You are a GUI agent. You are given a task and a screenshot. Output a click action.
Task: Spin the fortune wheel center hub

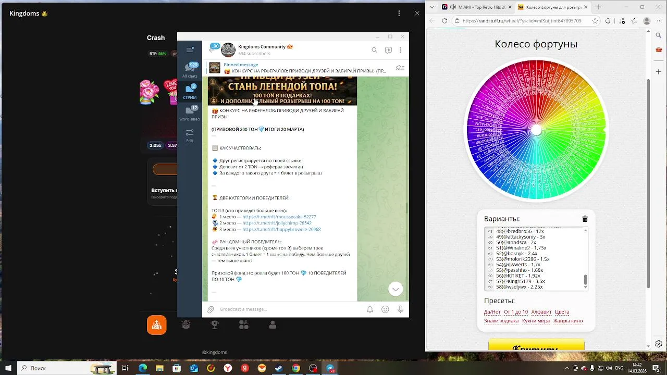[x=536, y=130]
